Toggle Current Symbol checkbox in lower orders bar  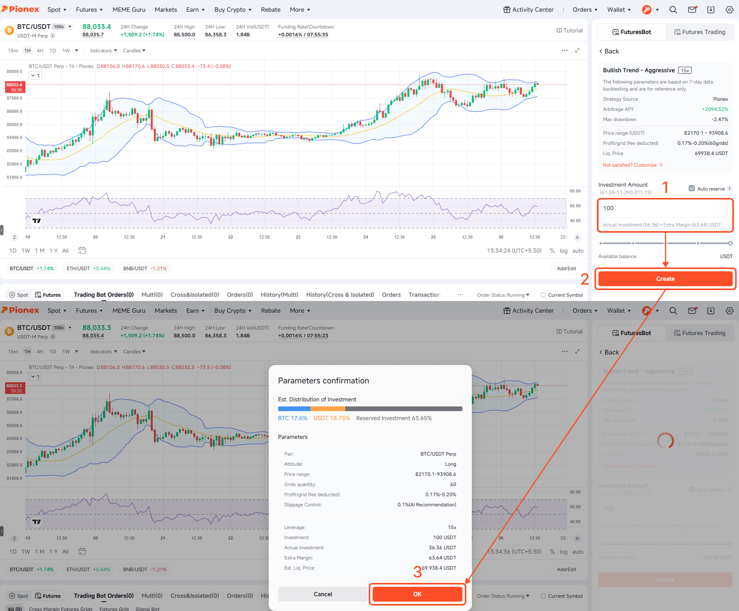tap(543, 596)
